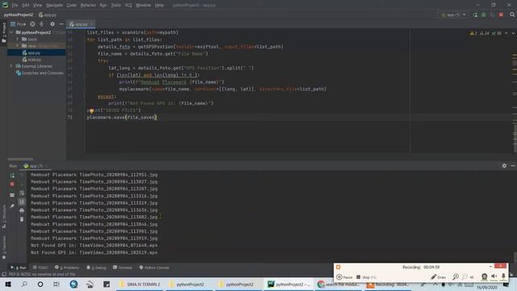Collapse the pythonProject2 root folder
Image resolution: width=517 pixels, height=291 pixels.
click(11, 32)
